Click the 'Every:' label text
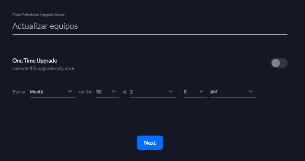The image size is (305, 161). [x=19, y=92]
